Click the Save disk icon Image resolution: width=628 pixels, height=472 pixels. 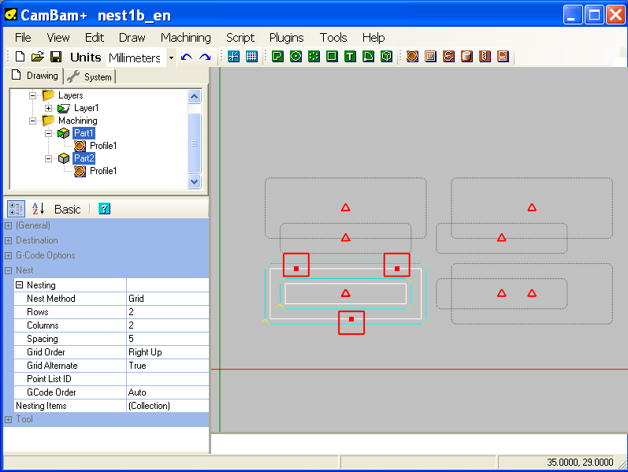click(56, 57)
